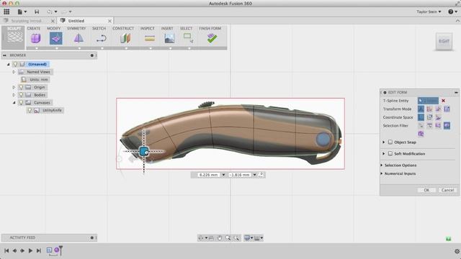This screenshot has height=259, width=461.
Task: Click the timeline Play button
Action: click(30, 250)
